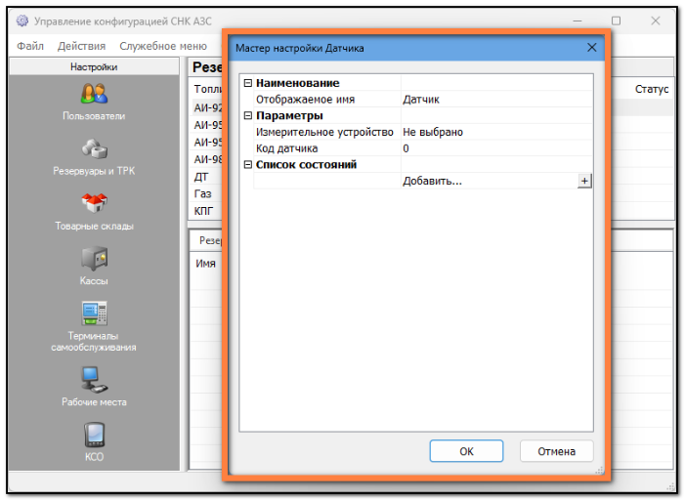This screenshot has height=500, width=684.
Task: Open the Файл menu
Action: click(x=30, y=46)
